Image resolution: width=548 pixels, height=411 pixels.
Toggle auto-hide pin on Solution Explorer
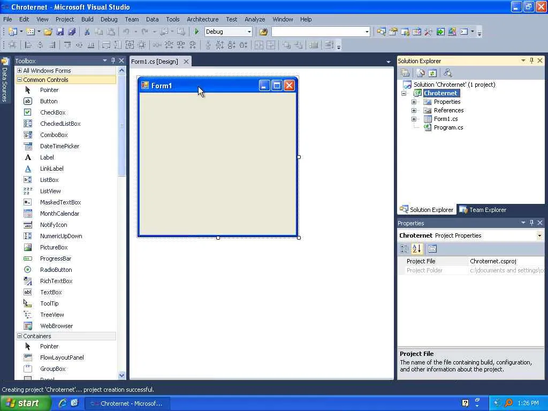pos(531,61)
